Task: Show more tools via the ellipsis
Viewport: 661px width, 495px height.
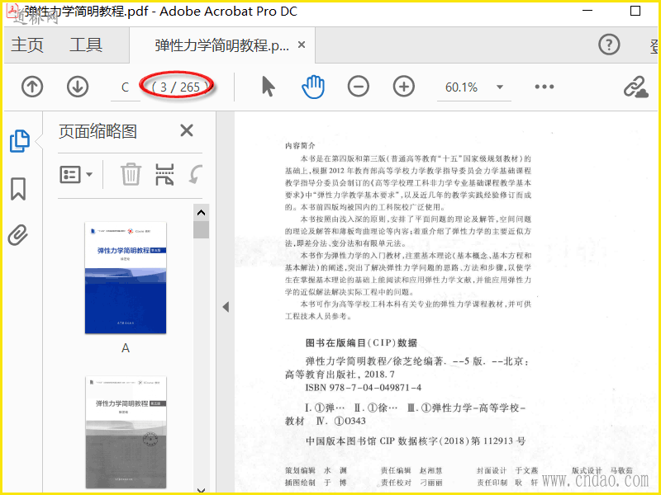Action: tap(544, 87)
